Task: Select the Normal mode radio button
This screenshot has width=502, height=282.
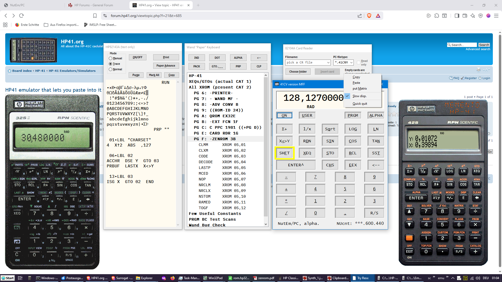Action: coord(110,69)
